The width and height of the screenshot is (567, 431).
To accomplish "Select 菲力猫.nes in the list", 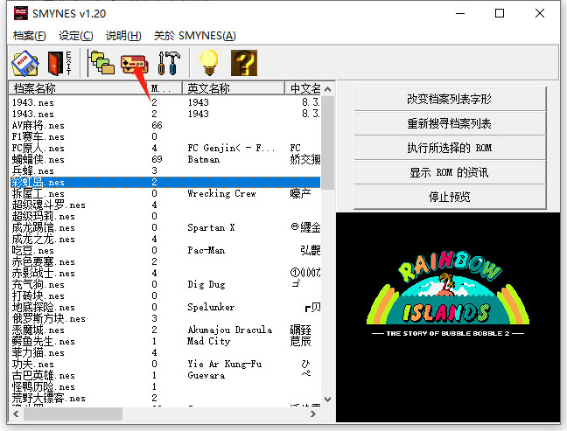I will click(x=38, y=353).
